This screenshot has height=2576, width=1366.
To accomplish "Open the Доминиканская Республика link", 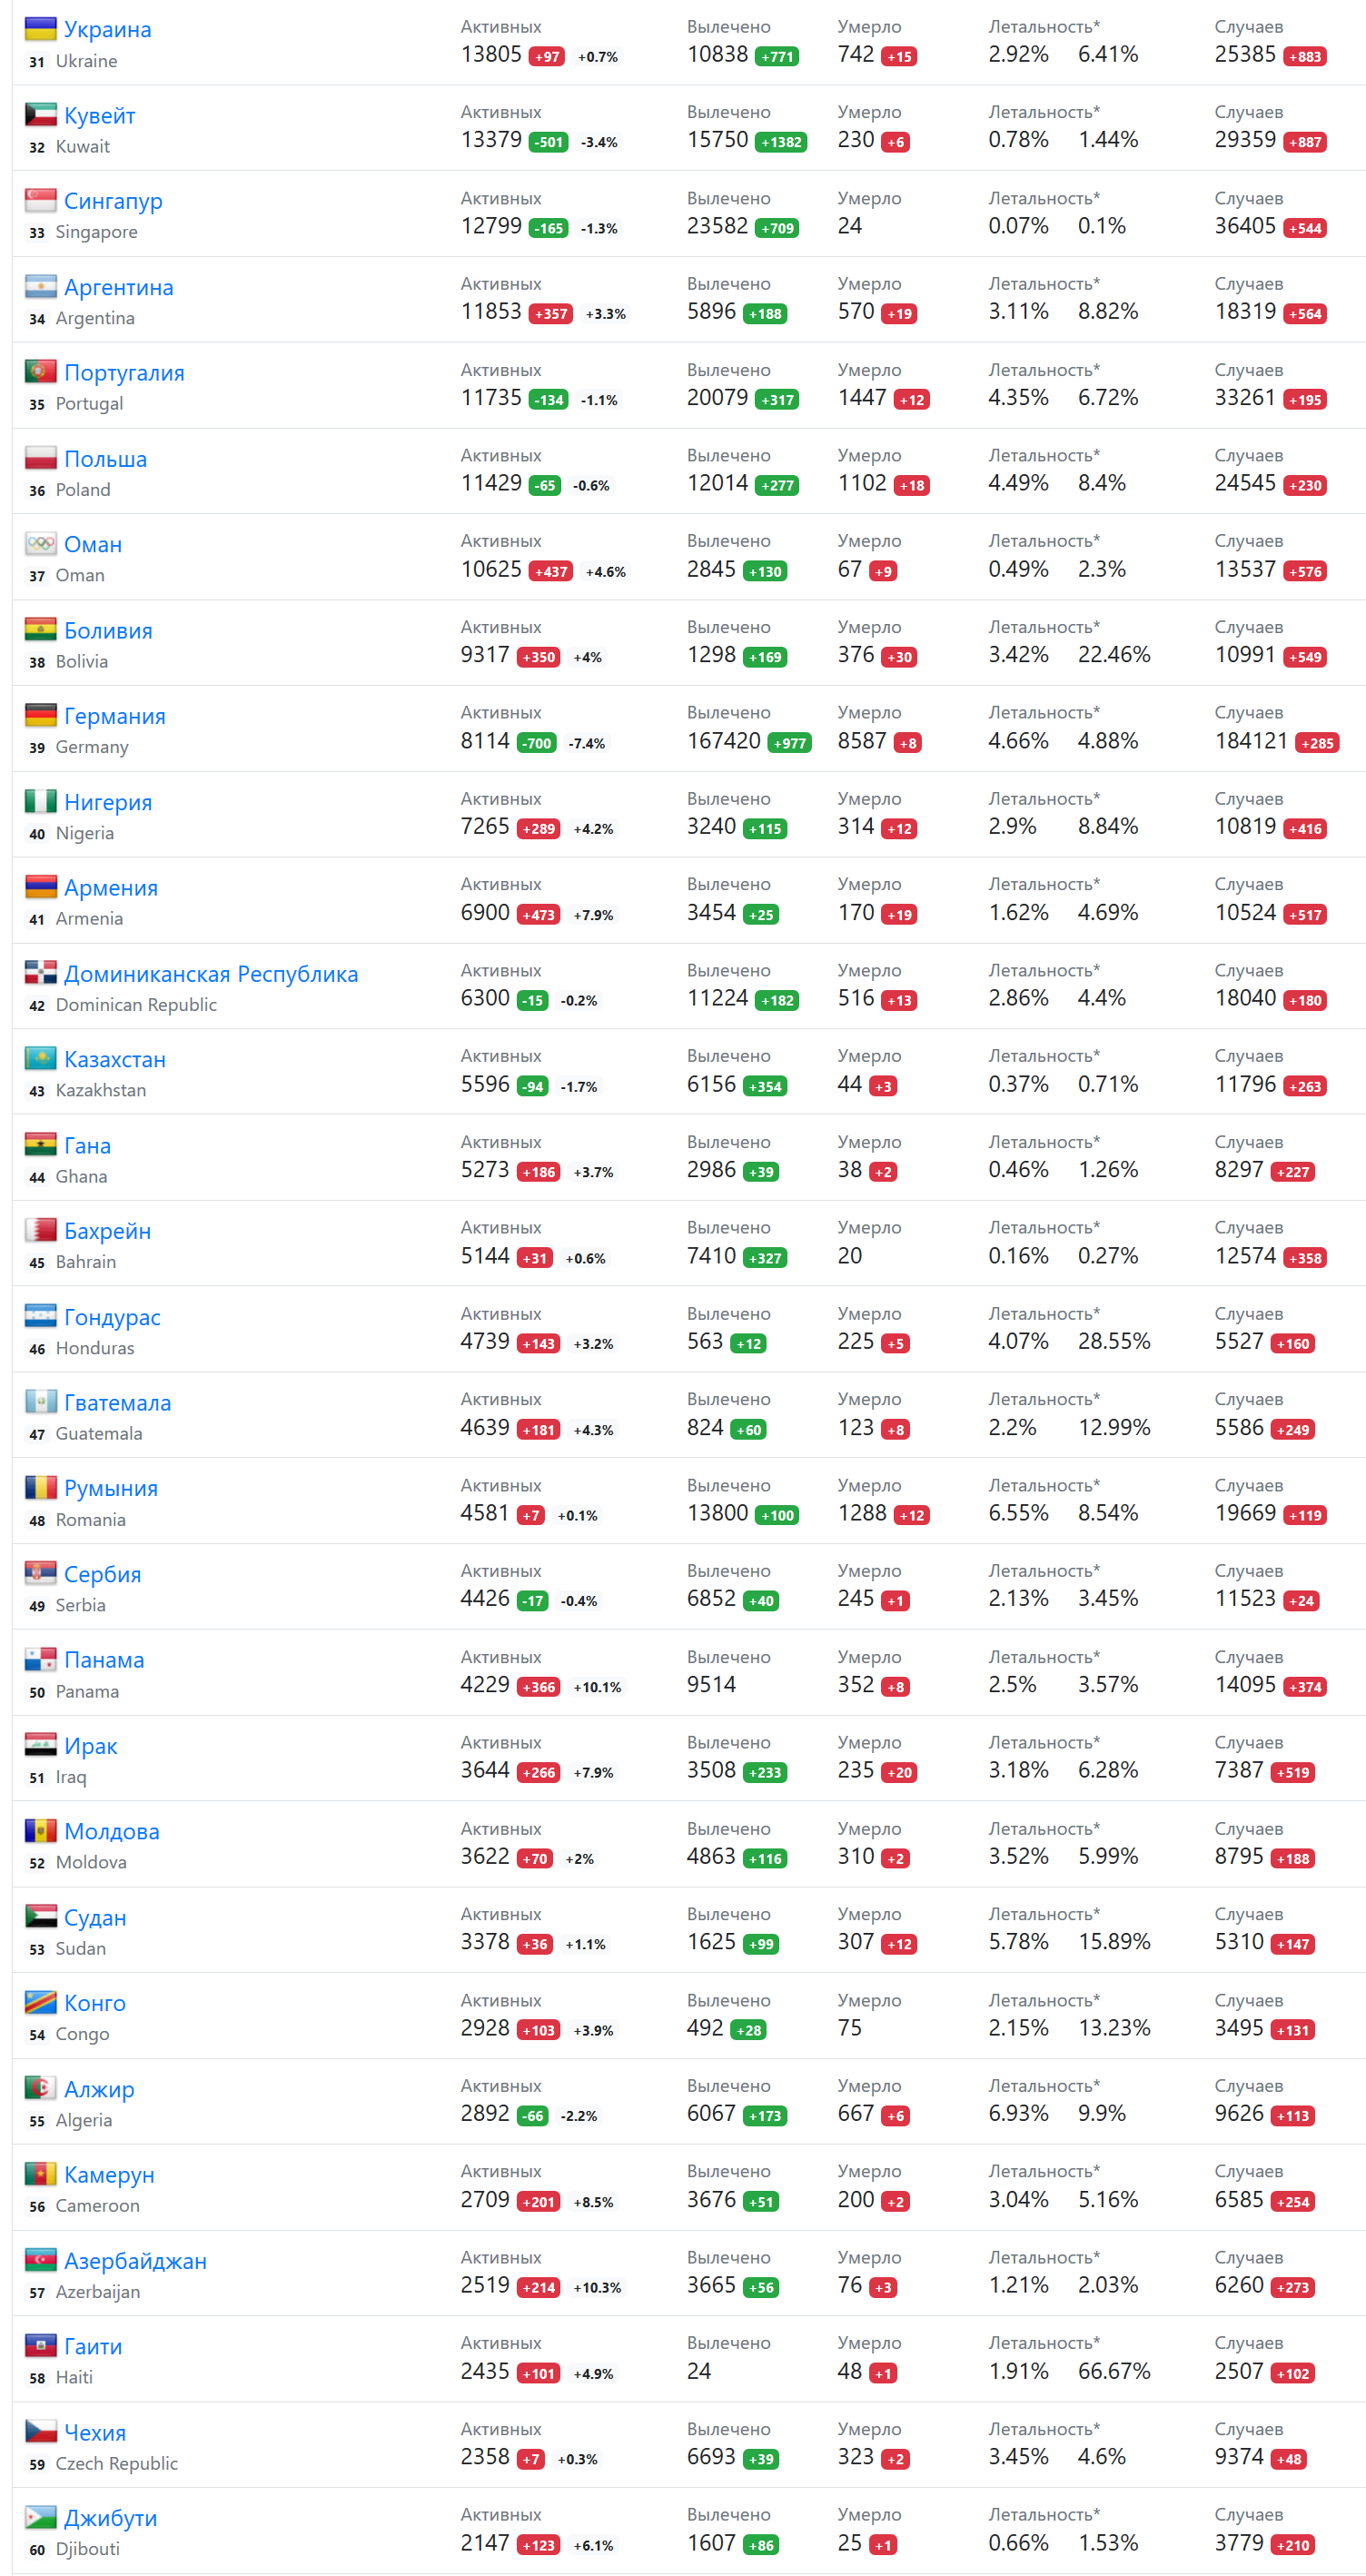I will (211, 974).
